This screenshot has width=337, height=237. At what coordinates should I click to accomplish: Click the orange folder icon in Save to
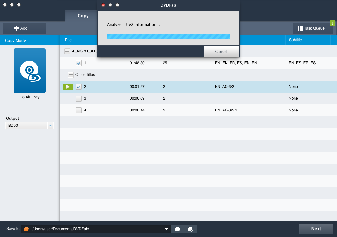pos(26,229)
